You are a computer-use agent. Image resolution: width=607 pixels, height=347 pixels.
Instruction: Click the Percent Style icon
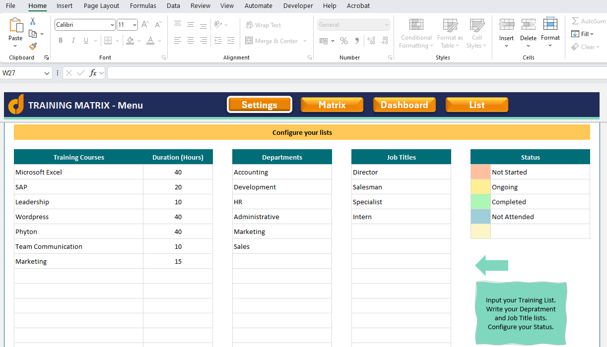pyautogui.click(x=344, y=41)
